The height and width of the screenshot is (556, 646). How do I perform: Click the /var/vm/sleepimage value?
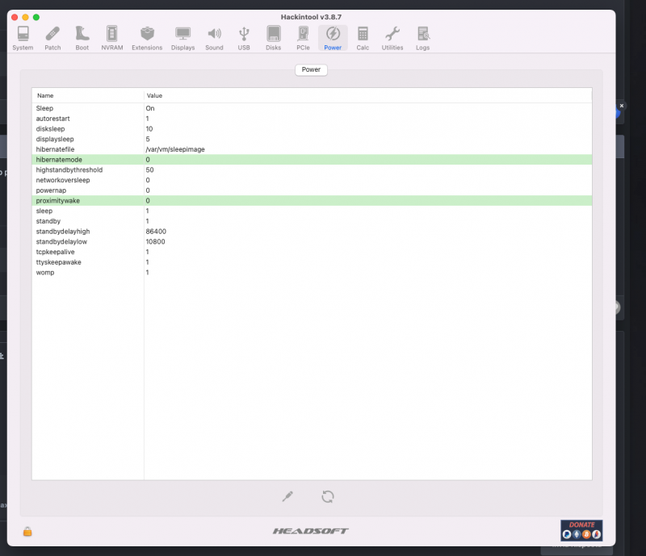click(x=175, y=149)
